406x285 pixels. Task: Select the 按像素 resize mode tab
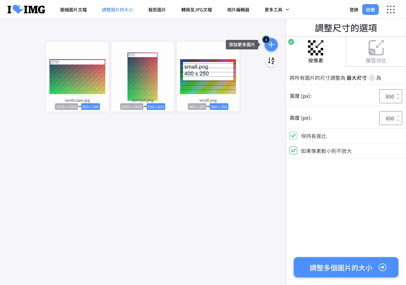click(x=316, y=52)
